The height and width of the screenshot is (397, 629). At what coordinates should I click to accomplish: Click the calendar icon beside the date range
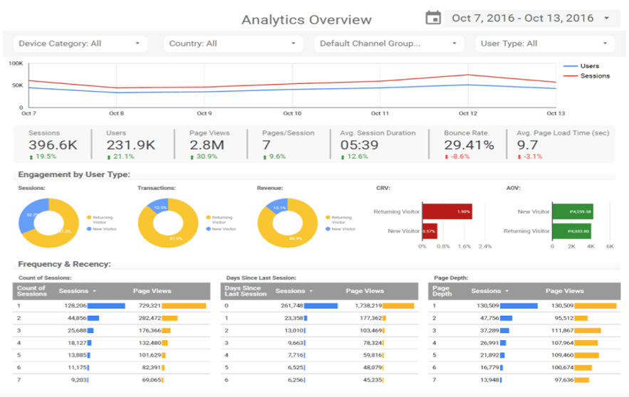[433, 18]
